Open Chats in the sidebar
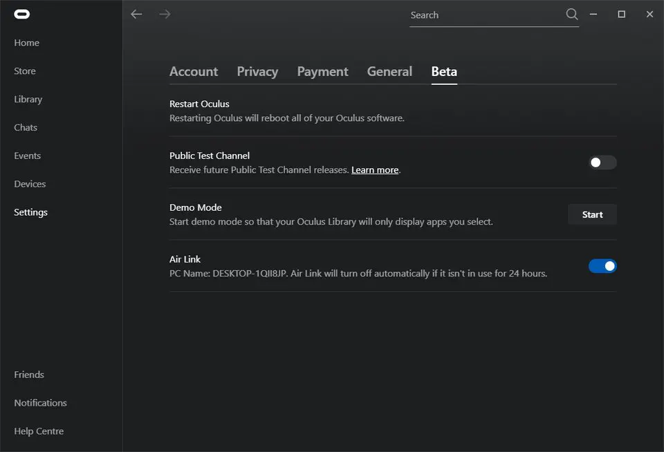The width and height of the screenshot is (664, 452). point(26,127)
